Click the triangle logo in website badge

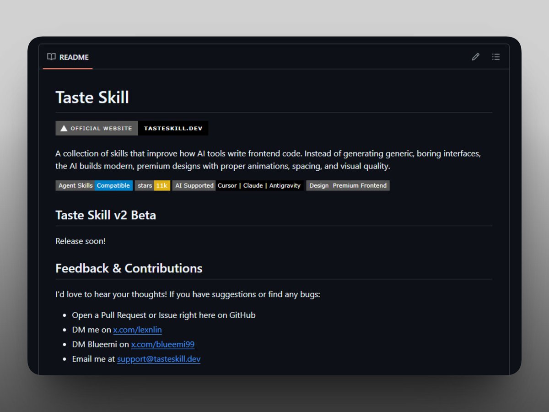(x=64, y=128)
